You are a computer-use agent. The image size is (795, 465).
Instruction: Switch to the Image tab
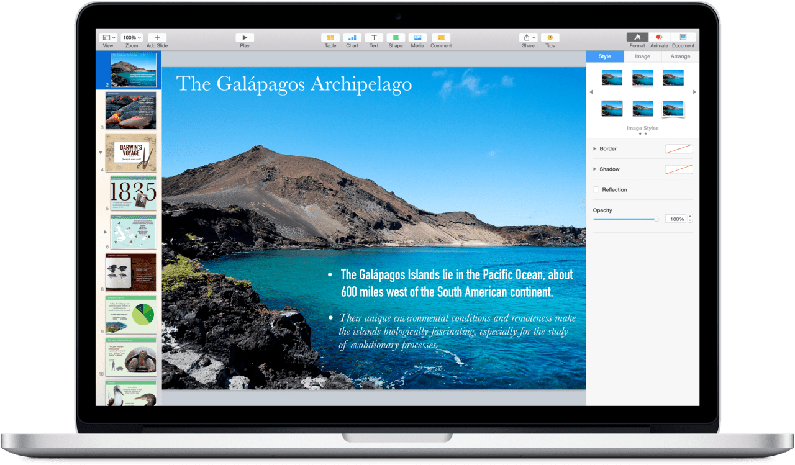pyautogui.click(x=642, y=56)
